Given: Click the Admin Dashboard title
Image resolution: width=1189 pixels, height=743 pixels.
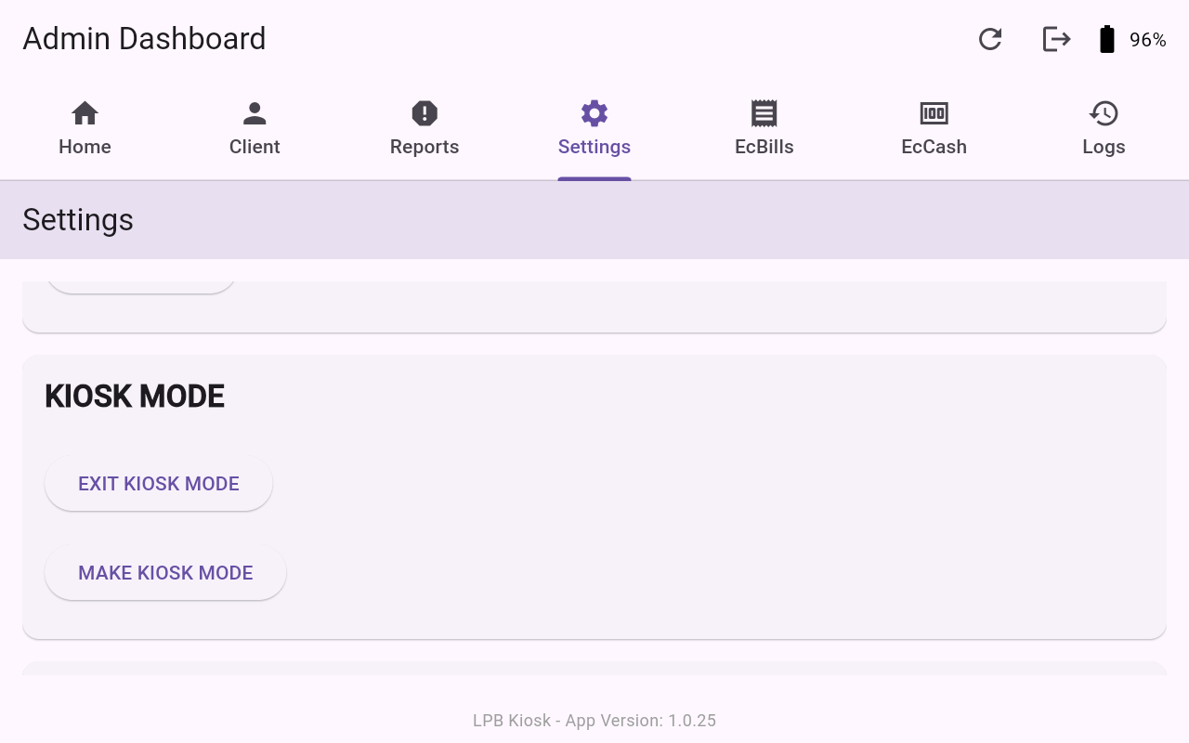Looking at the screenshot, I should click(144, 39).
